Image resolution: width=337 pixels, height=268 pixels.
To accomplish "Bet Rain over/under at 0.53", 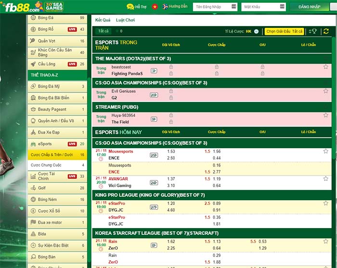I will 262,242.
